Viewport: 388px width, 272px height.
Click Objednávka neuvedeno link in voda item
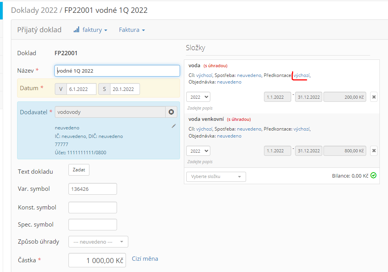pos(229,82)
